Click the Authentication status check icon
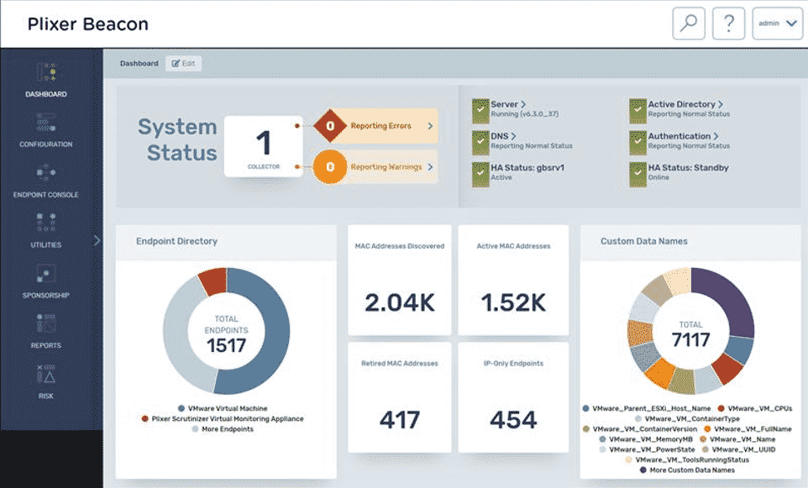Screen dimensions: 808x488 click(637, 142)
